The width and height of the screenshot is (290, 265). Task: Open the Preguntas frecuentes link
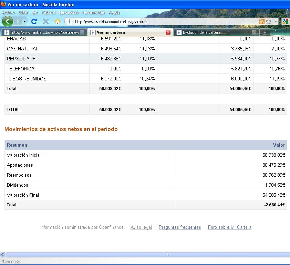tap(180, 227)
